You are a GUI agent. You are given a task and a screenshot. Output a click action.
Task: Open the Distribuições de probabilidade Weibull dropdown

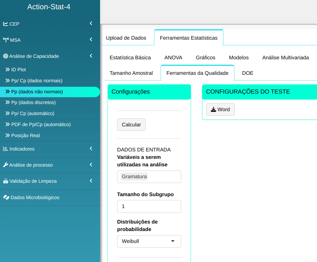[x=149, y=241]
